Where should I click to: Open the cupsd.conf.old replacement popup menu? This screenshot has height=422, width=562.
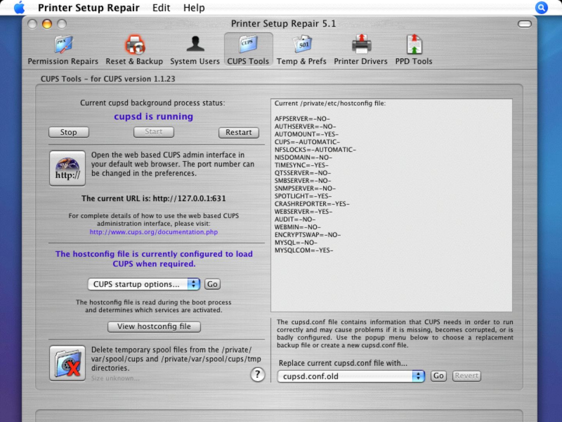[x=351, y=376]
